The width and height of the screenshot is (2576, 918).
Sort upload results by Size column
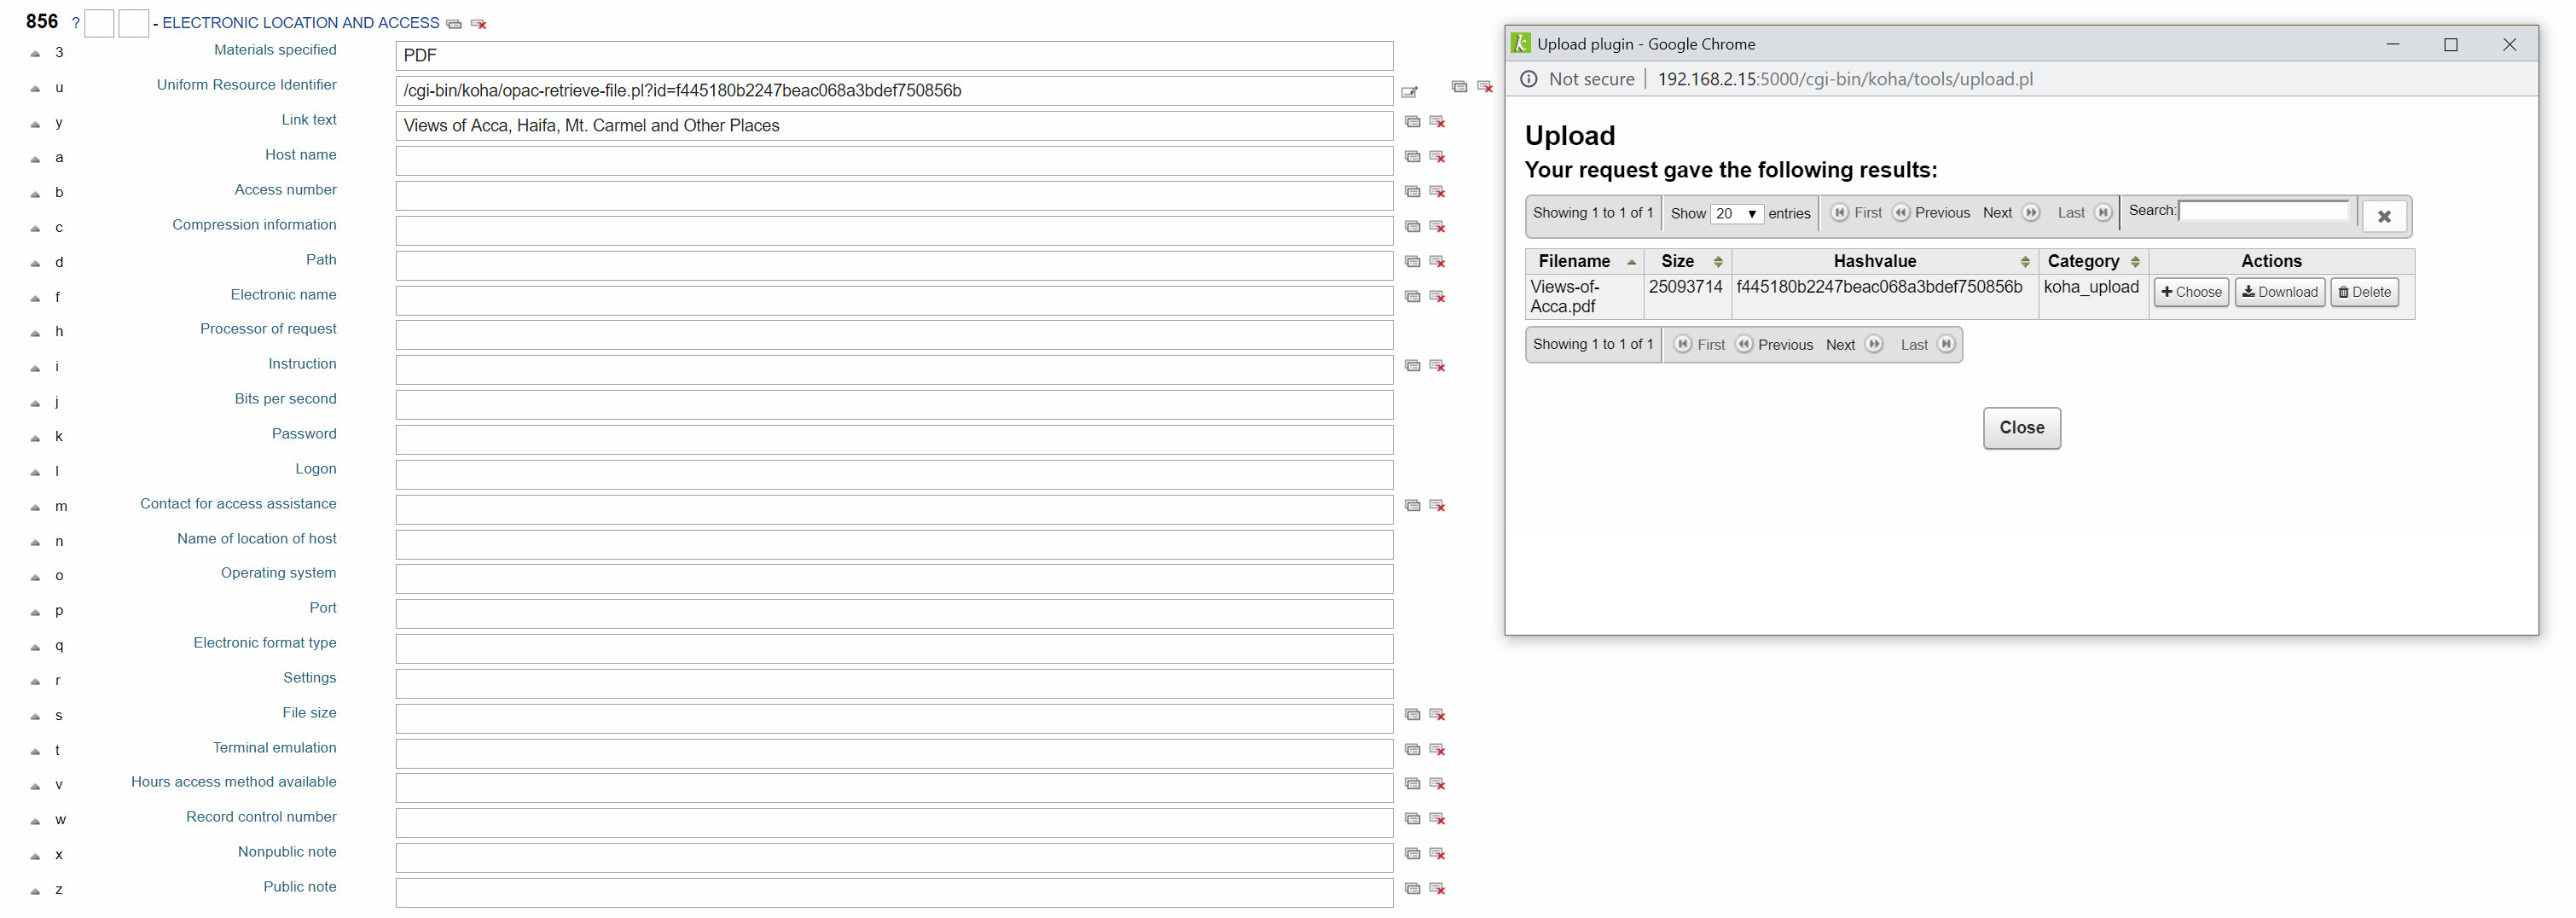pyautogui.click(x=1687, y=261)
